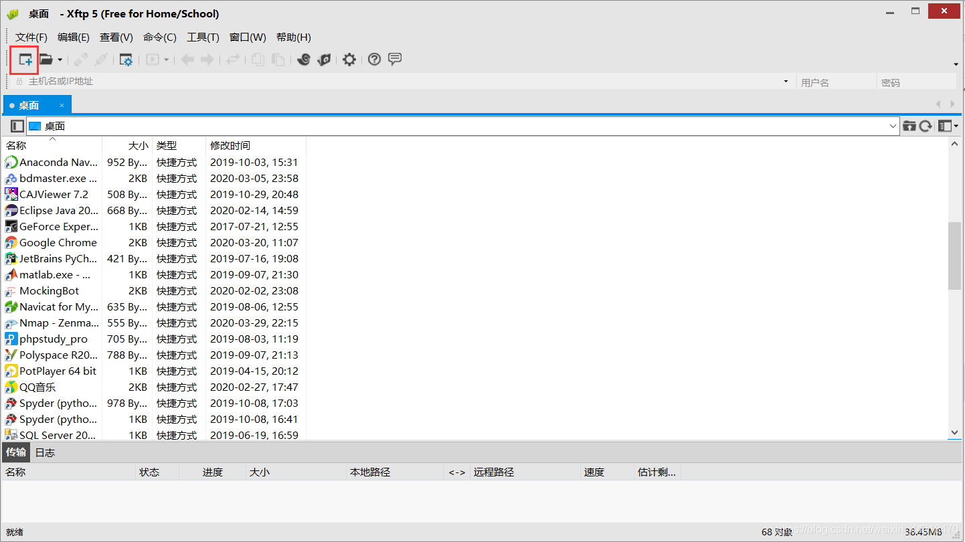This screenshot has height=542, width=965.
Task: Click the host name or IP address field
Action: coord(402,82)
